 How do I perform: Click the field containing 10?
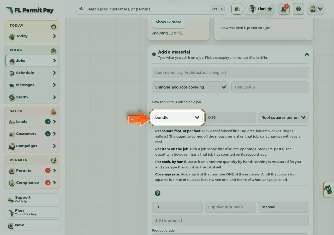click(177, 207)
